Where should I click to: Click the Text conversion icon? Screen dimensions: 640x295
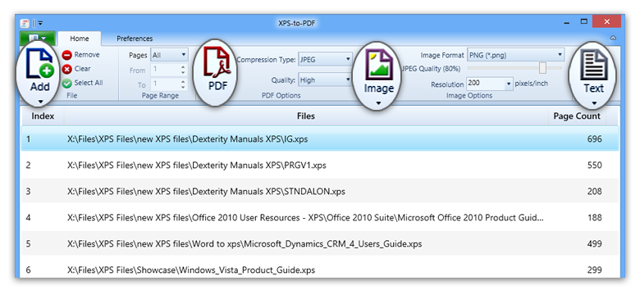594,66
